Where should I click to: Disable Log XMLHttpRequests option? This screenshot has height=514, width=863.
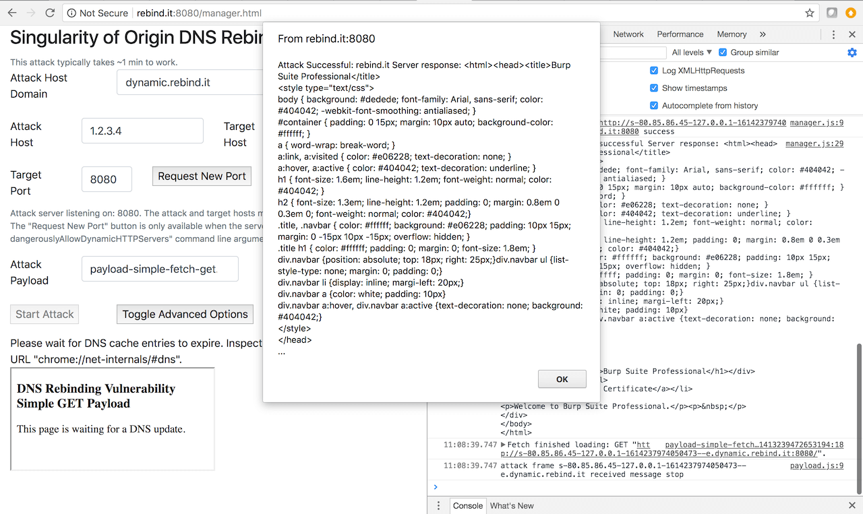[654, 71]
